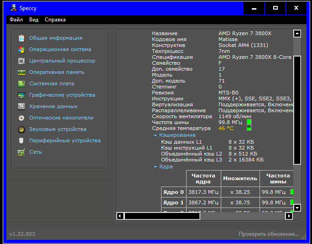Click the Оперативная память RAM icon
Viewport: 312px width, 244px height.
click(21, 72)
